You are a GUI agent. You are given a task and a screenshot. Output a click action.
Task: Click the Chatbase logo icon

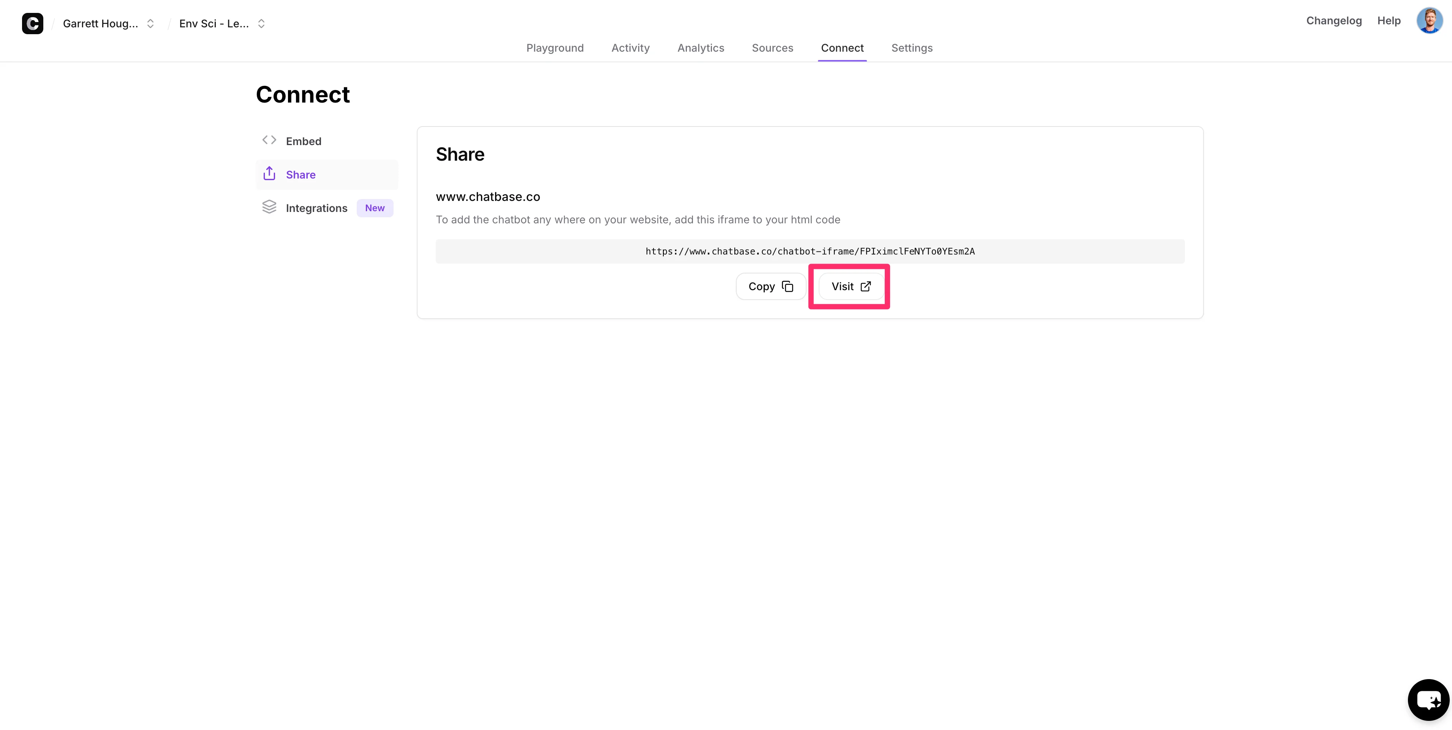(x=32, y=23)
